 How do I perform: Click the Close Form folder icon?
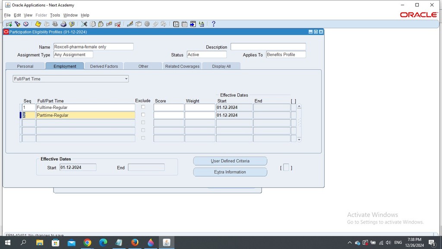72,24
